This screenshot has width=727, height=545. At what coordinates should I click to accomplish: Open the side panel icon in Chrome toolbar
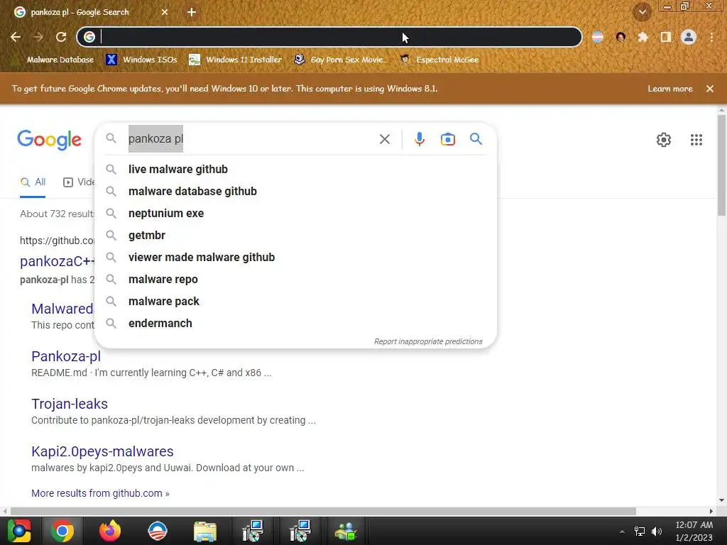665,37
